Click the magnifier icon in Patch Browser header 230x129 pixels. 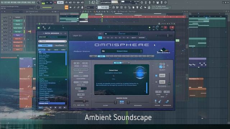[61, 33]
